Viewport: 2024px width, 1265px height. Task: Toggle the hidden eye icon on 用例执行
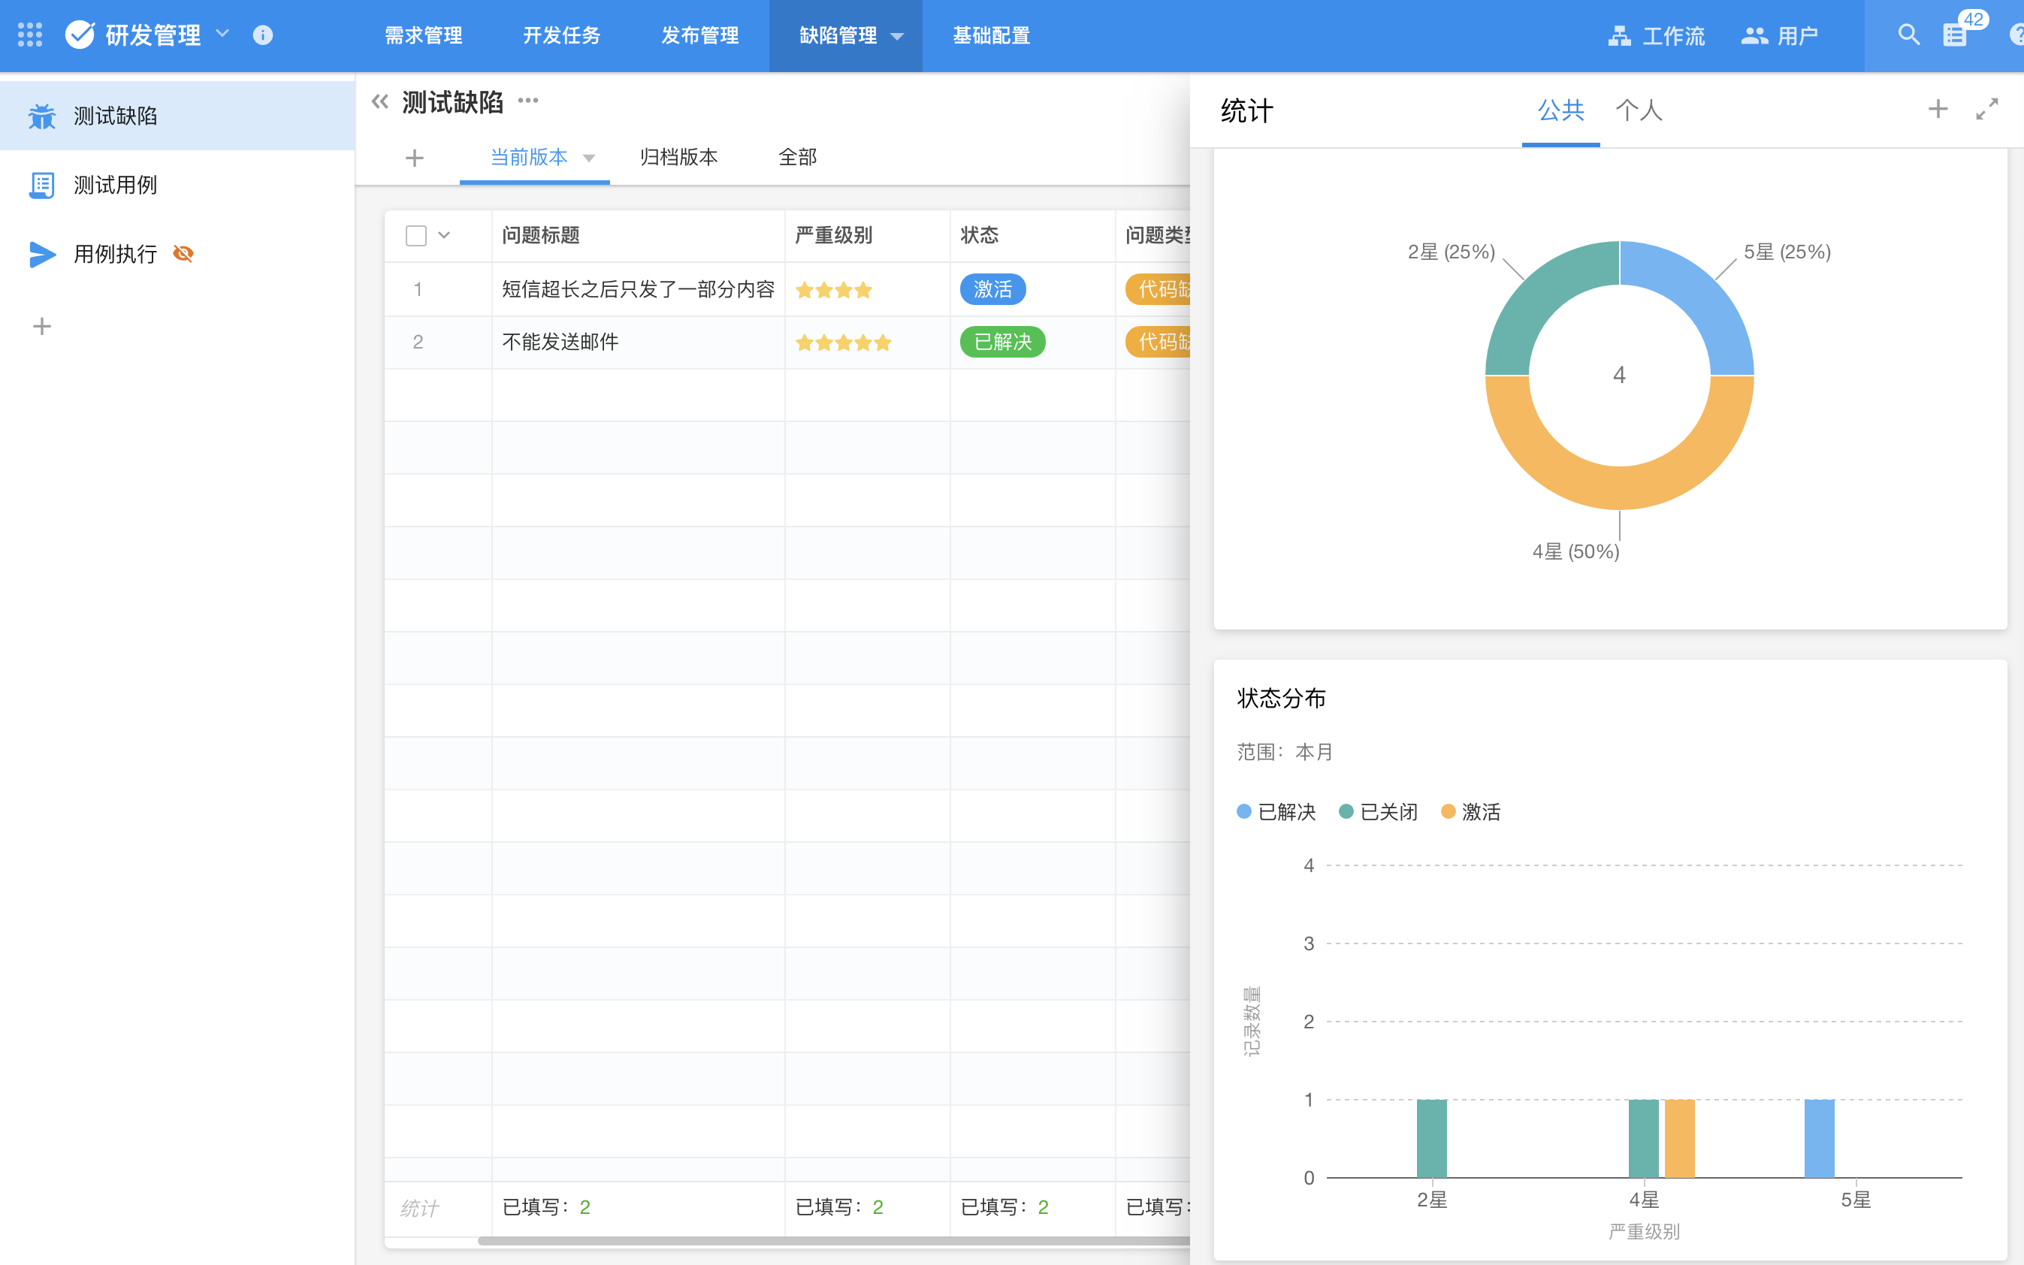point(183,253)
